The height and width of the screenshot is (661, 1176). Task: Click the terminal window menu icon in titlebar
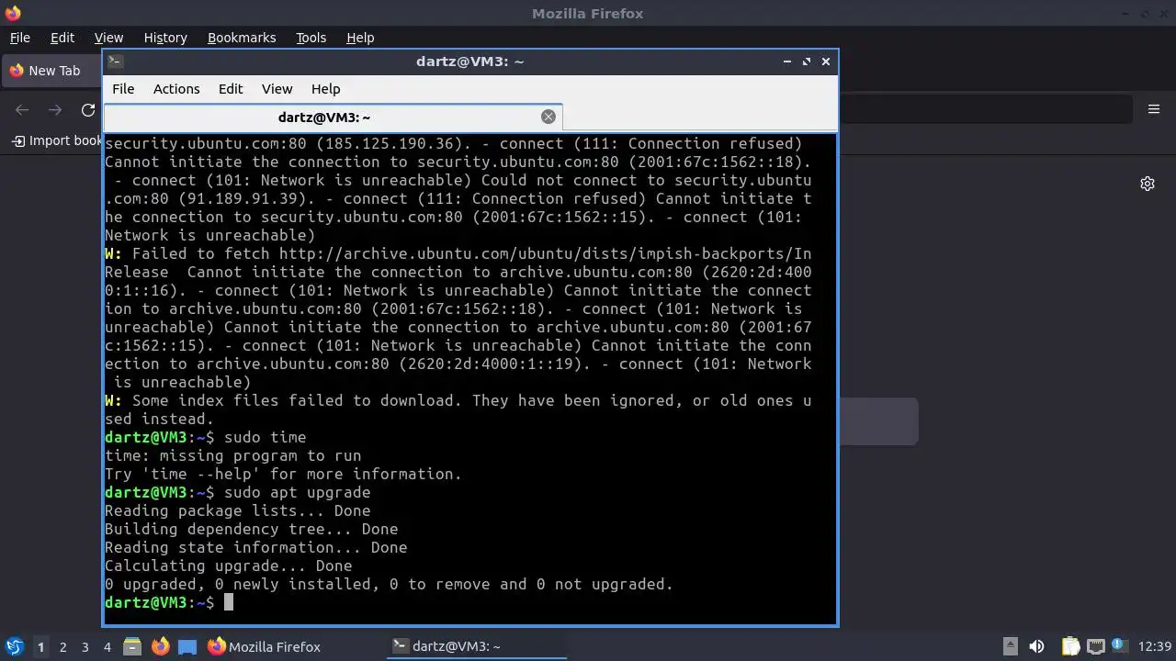(115, 62)
